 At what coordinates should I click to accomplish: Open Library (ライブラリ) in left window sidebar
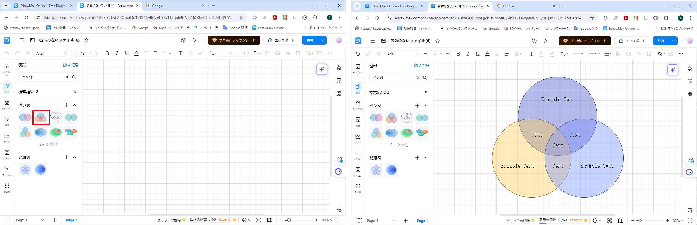pos(7,105)
